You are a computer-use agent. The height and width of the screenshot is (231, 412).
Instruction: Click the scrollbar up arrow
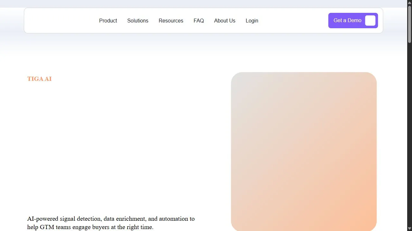point(409,3)
